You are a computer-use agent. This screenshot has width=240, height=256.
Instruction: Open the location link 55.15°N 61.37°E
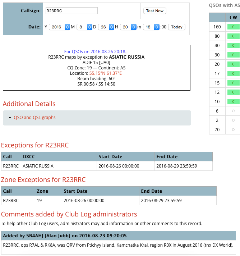click(x=105, y=73)
